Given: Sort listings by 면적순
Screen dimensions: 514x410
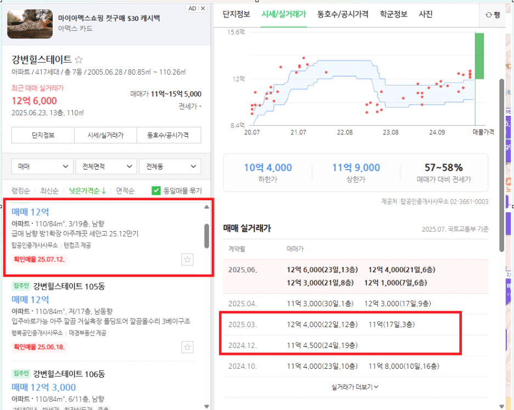Looking at the screenshot, I should point(125,191).
